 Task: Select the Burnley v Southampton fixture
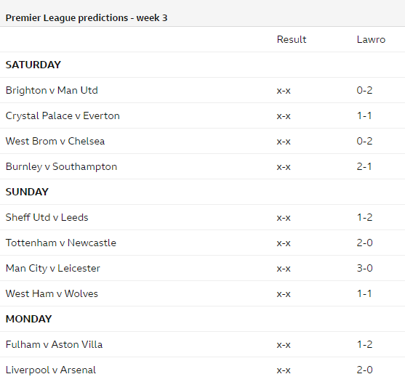[x=61, y=166]
